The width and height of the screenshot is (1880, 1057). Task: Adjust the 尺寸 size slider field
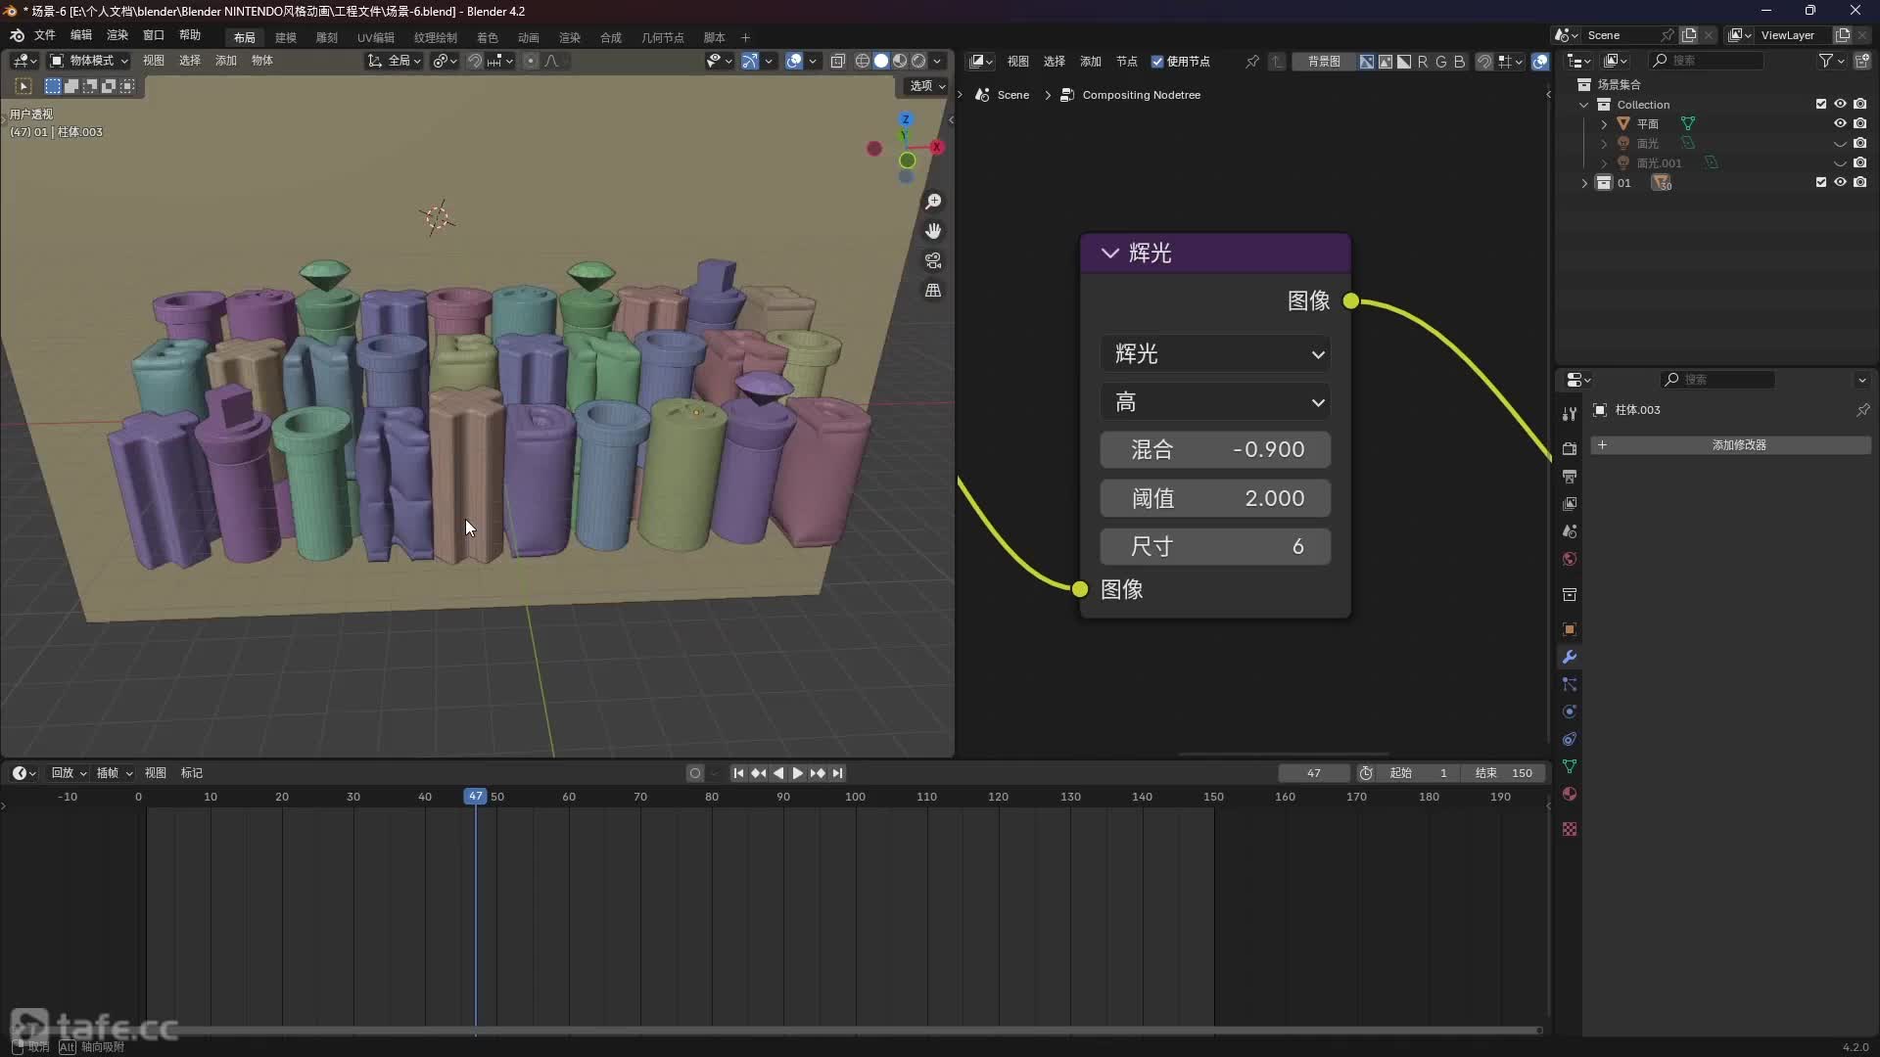pos(1215,546)
